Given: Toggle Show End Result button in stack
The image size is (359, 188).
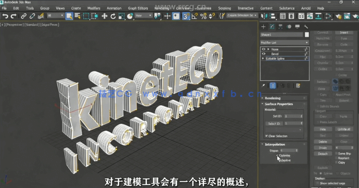Looking at the screenshot, I should pos(273,85).
